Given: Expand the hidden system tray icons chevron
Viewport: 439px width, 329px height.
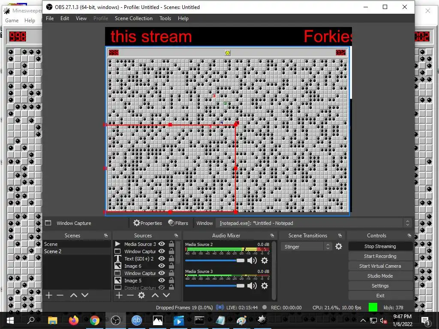Looking at the screenshot, I should (x=363, y=320).
